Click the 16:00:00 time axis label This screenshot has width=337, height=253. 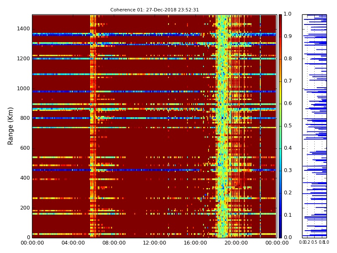click(195, 243)
